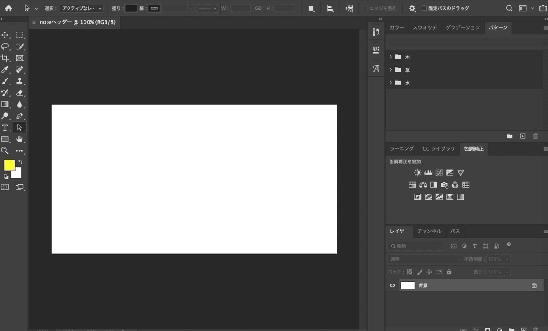The width and height of the screenshot is (548, 331).
Task: Select the Frame tool
Action: pos(20,58)
